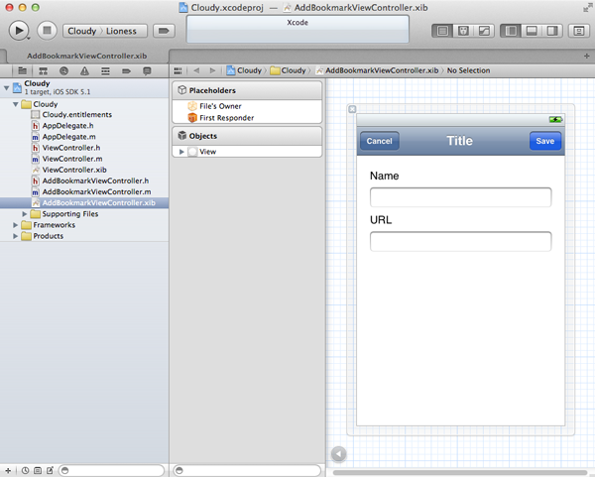595x477 pixels.
Task: Collapse the document outline with arrow button
Action: point(338,454)
